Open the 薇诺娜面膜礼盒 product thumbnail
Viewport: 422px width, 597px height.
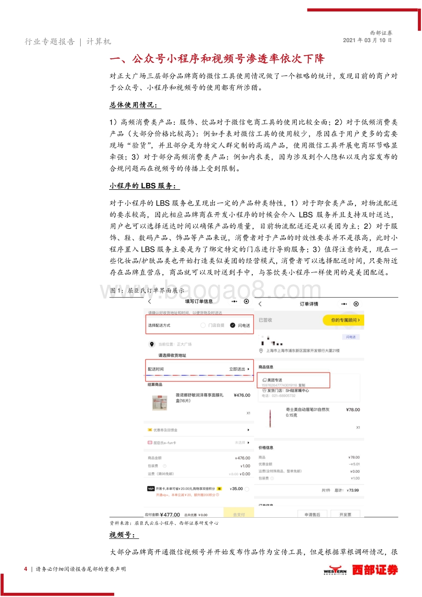click(159, 402)
